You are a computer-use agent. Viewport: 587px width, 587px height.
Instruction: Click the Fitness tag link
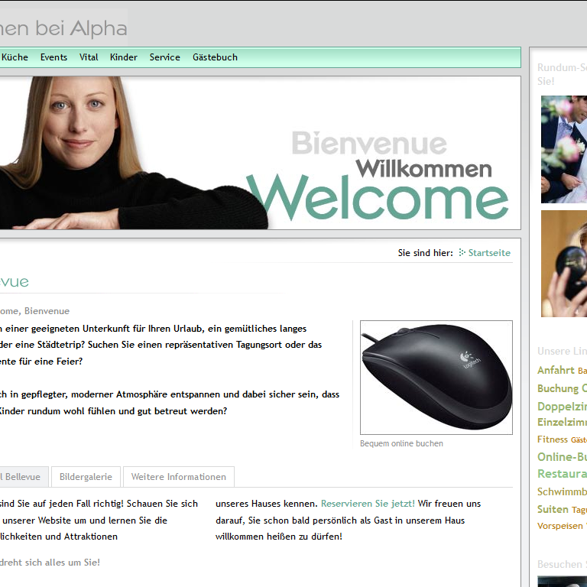(553, 439)
